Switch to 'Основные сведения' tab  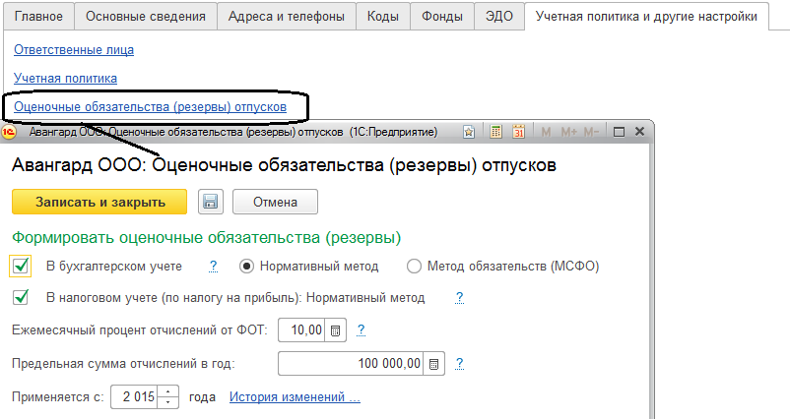[146, 16]
